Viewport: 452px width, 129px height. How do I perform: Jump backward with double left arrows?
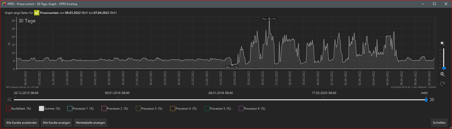click(9, 100)
